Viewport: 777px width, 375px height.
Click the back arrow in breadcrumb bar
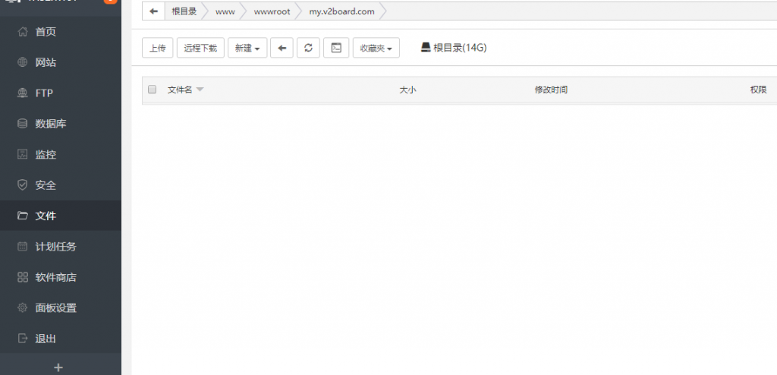154,11
